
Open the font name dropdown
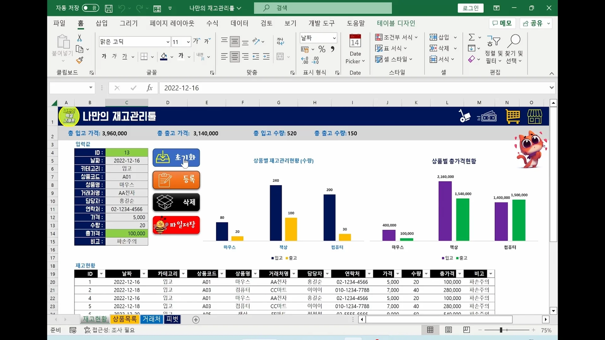pos(168,42)
